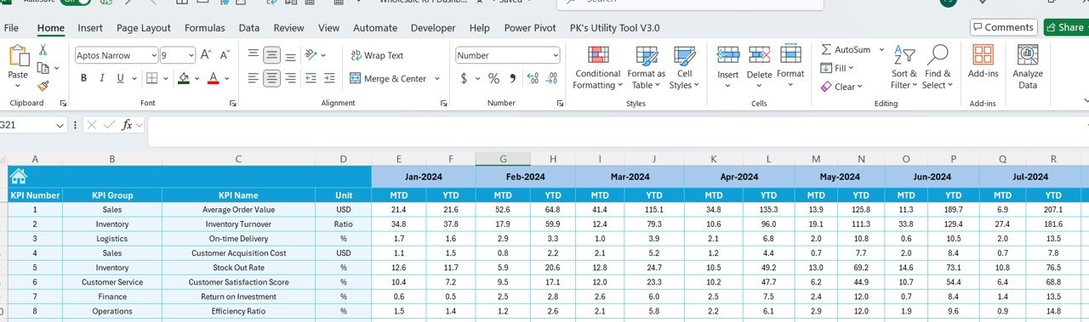The height and width of the screenshot is (322, 1089).
Task: Click Merge & Center button
Action: (388, 78)
